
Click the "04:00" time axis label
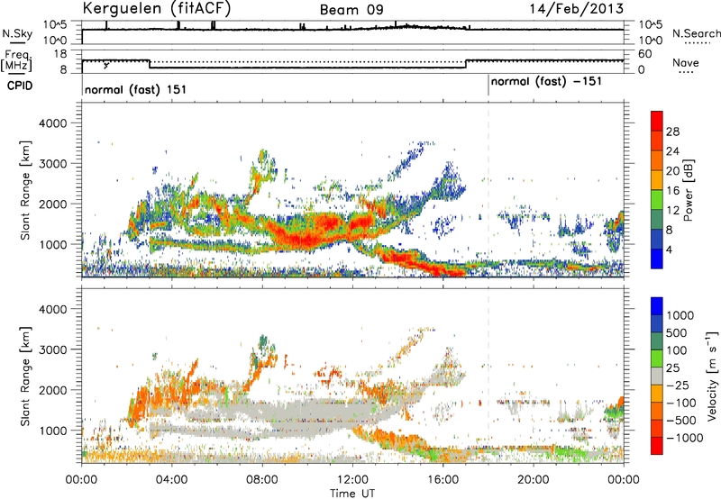pos(171,480)
